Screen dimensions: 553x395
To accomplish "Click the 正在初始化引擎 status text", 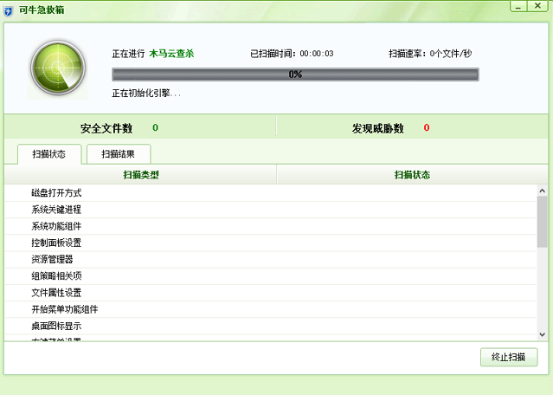I will click(146, 94).
